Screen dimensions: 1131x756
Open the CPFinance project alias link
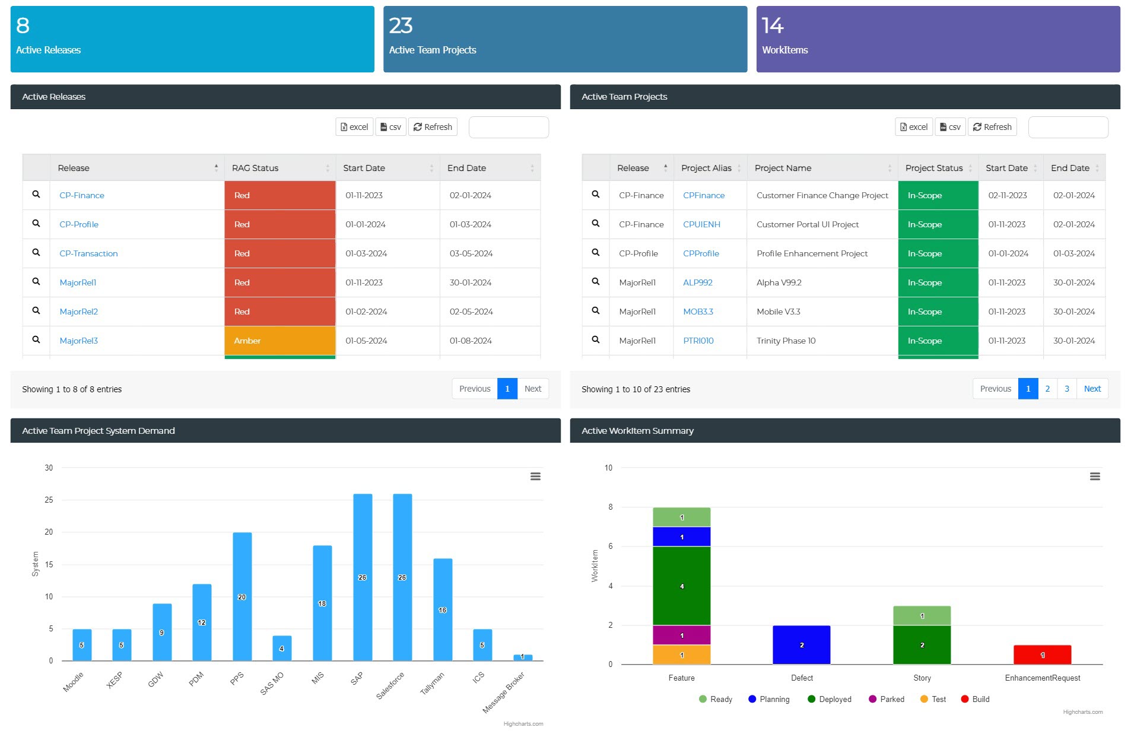click(704, 195)
